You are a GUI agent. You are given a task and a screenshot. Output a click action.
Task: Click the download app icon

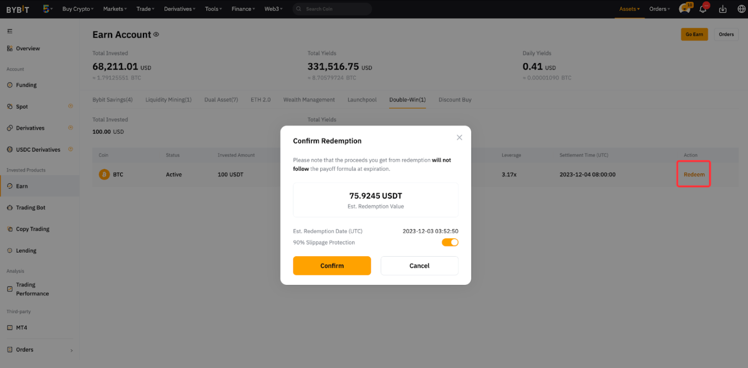point(723,9)
